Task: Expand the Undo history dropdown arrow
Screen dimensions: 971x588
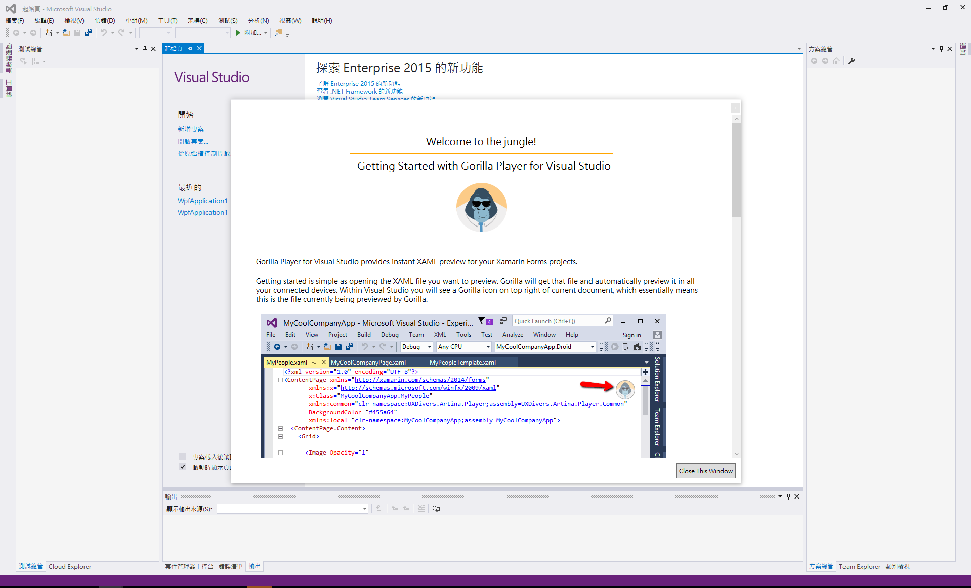Action: [x=112, y=33]
